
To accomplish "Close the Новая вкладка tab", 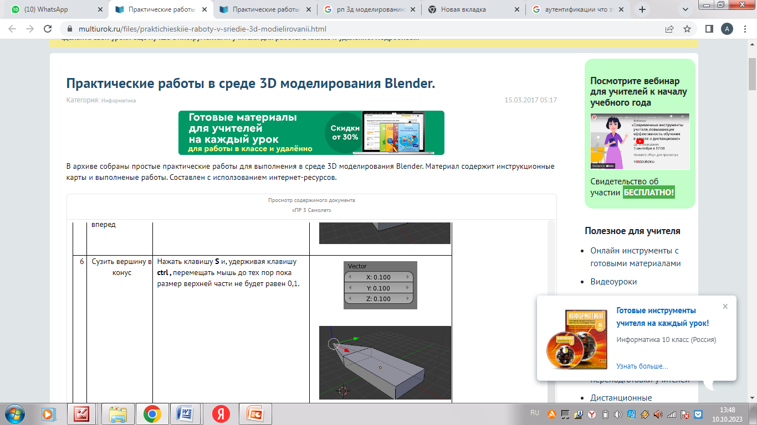I will tap(517, 9).
